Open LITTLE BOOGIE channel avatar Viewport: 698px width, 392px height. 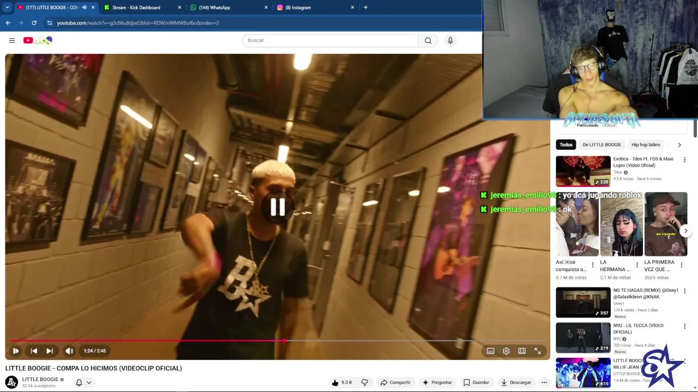pyautogui.click(x=11, y=382)
